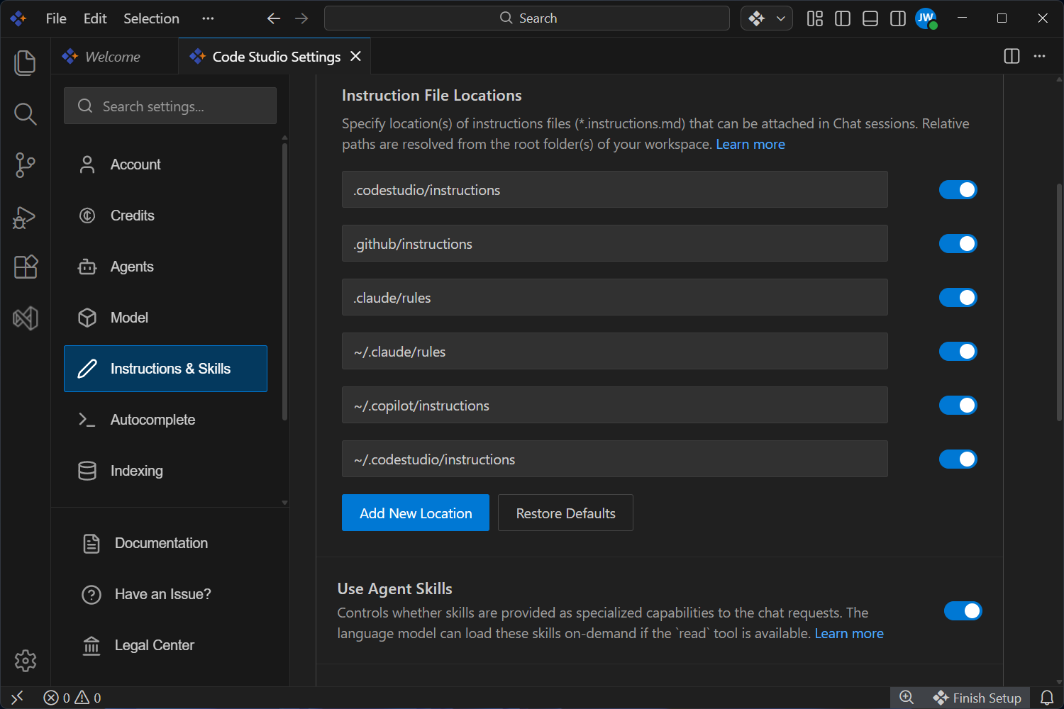The image size is (1064, 709).
Task: Open Learn more link for Agent Skills
Action: click(849, 633)
